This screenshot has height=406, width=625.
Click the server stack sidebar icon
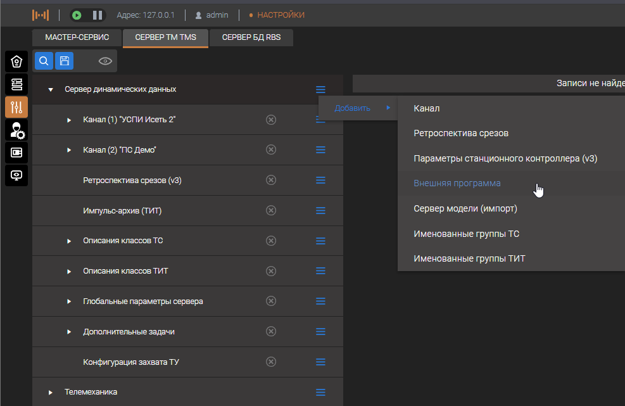point(16,84)
